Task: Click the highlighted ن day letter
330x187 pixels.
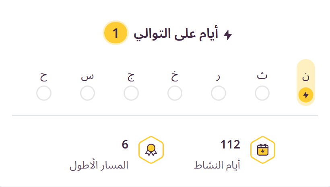Action: [x=306, y=77]
